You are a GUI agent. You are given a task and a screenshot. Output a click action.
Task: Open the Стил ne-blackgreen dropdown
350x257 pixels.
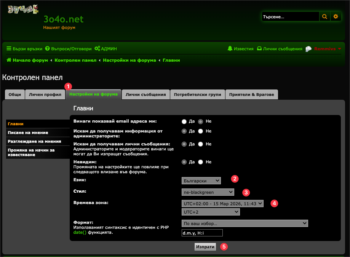point(208,192)
